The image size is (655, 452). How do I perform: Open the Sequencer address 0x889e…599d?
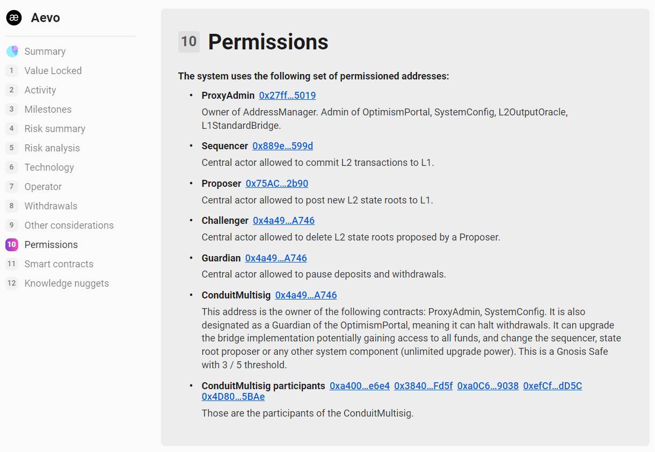(282, 146)
